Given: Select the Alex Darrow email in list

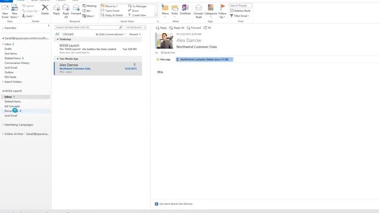Looking at the screenshot, I should tap(98, 69).
